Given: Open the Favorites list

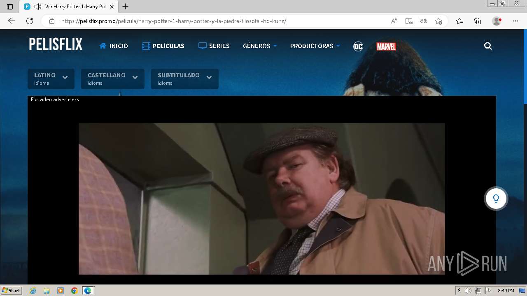Looking at the screenshot, I should point(459,21).
